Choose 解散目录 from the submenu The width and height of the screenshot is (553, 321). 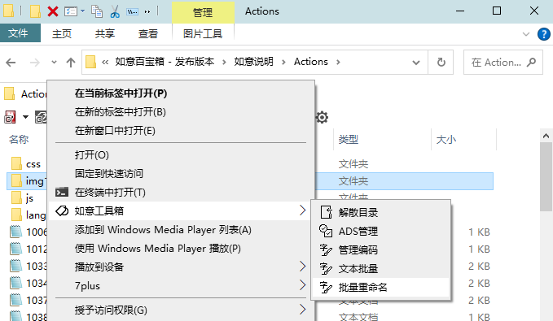pyautogui.click(x=380, y=212)
